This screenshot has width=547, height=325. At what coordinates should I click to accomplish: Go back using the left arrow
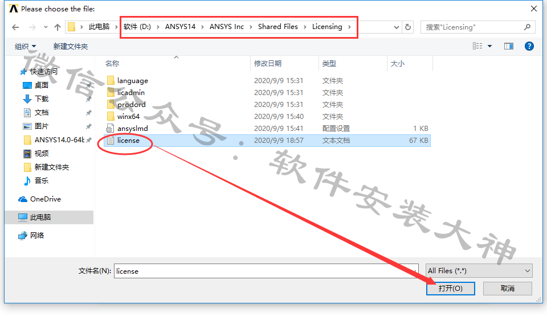(x=15, y=27)
